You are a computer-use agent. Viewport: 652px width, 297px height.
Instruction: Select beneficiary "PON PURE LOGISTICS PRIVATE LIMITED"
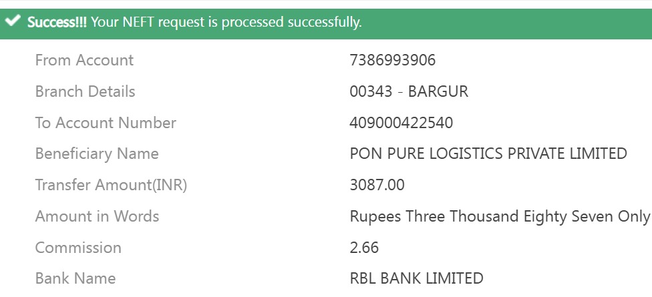[x=488, y=154]
